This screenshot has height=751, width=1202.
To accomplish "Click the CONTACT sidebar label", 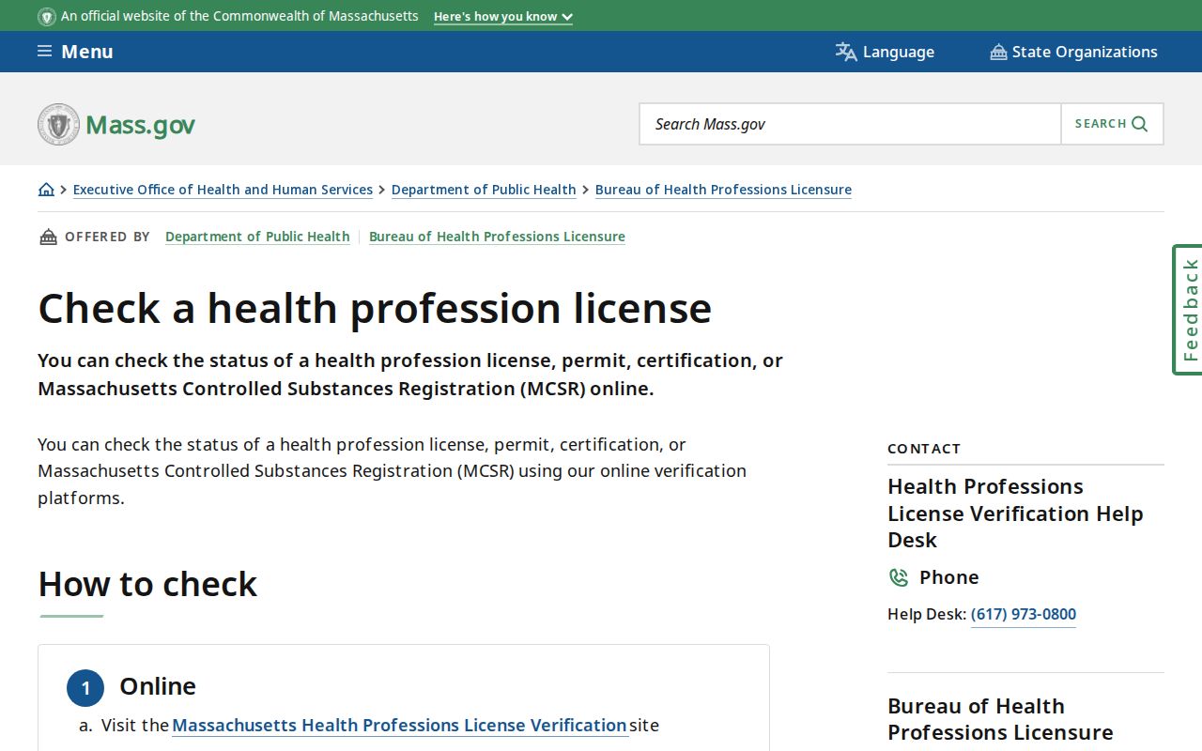I will 924,449.
